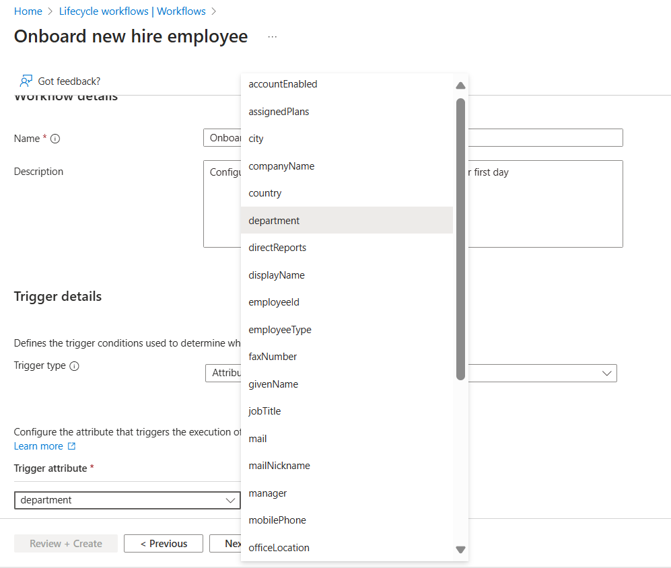Pick jobTitle from the attribute list
This screenshot has height=568, width=671.
pos(347,411)
